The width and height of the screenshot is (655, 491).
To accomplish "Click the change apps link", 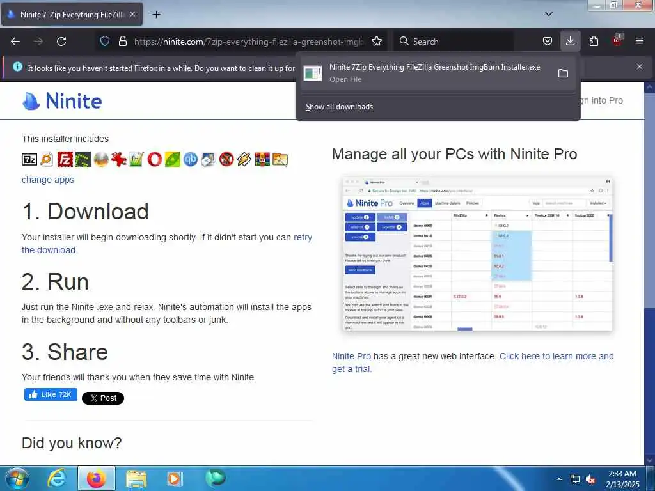I will click(48, 180).
